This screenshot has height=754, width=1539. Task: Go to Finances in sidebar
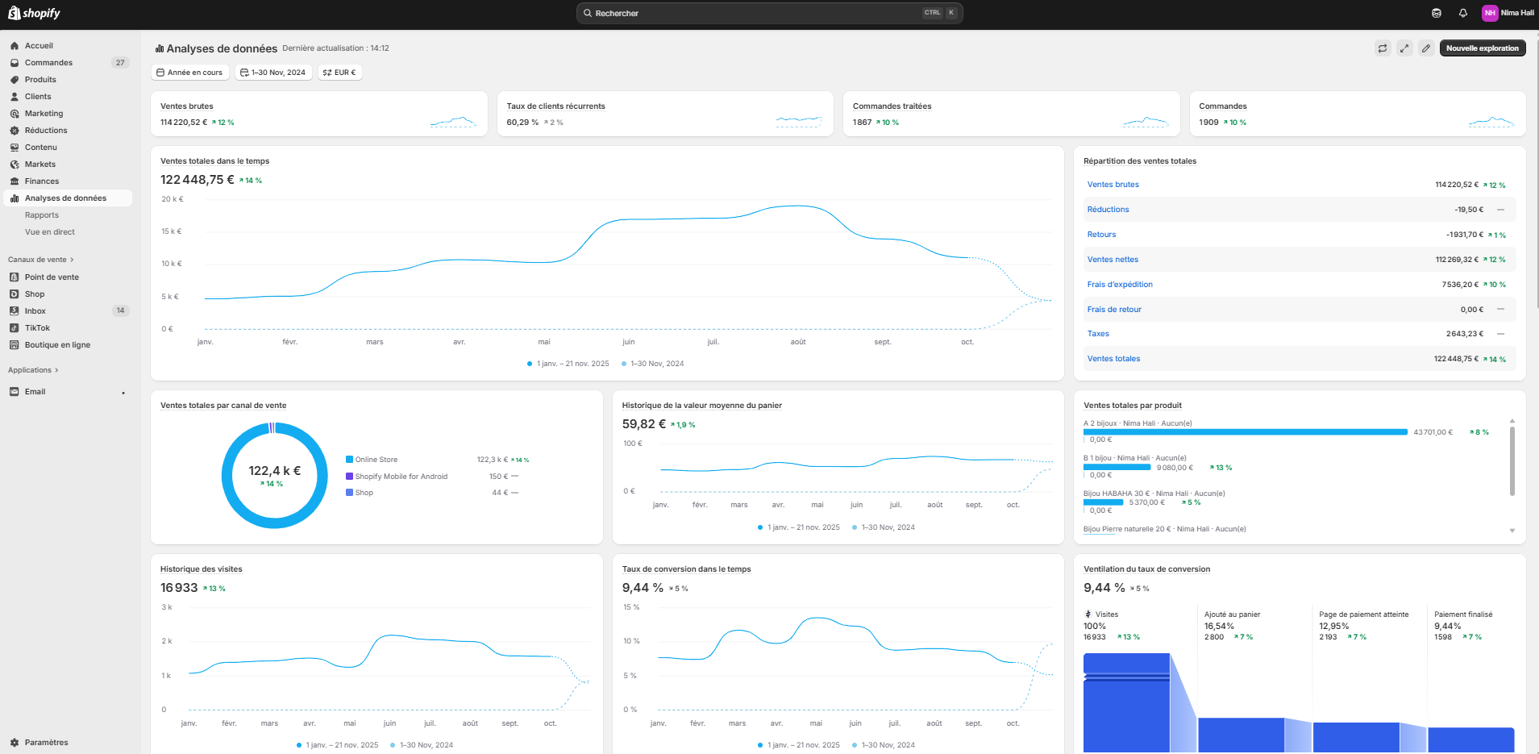click(x=42, y=181)
